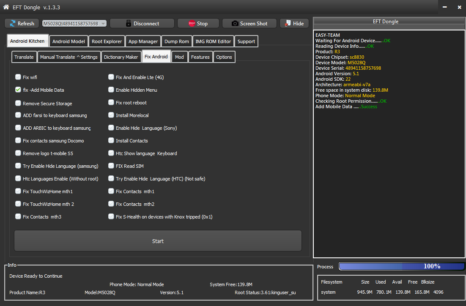Viewport: 466px width, 306px height.
Task: Open the Translate sub-tab
Action: [24, 57]
